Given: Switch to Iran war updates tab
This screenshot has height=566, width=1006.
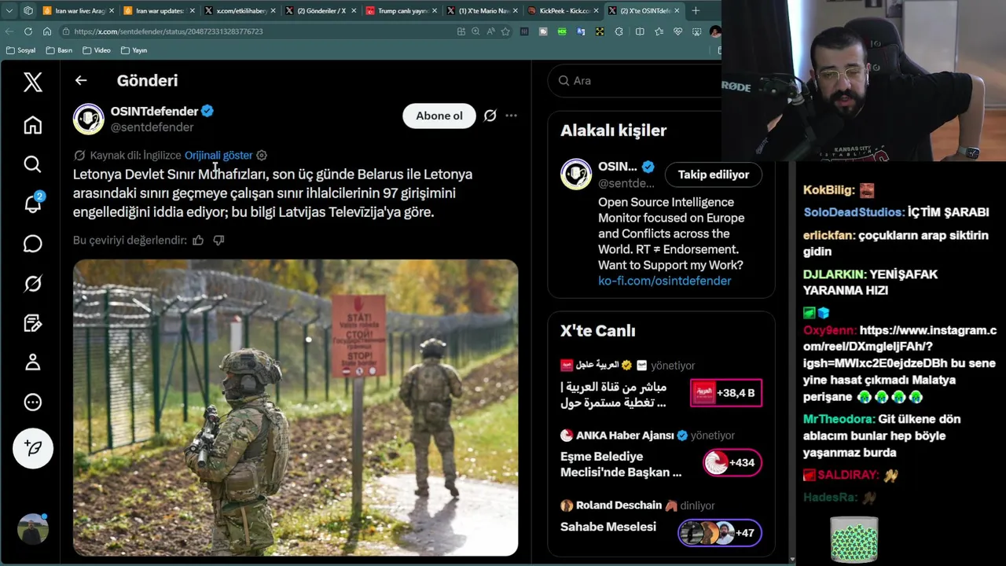Looking at the screenshot, I should click(160, 11).
